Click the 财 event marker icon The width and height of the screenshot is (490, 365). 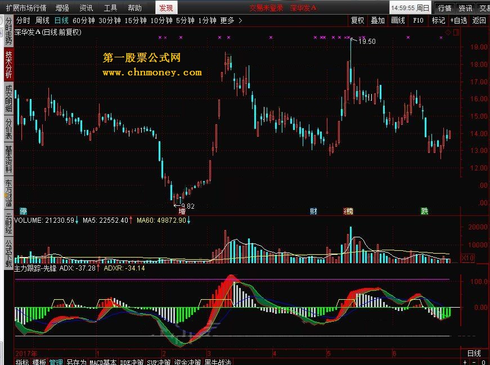(313, 211)
